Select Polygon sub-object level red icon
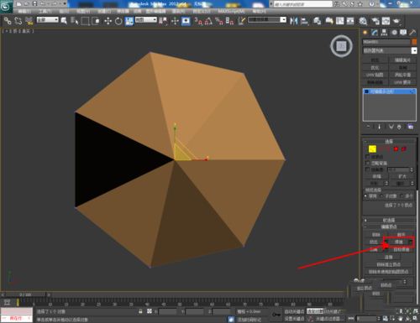Viewport: 420px width, 323px height. point(396,149)
